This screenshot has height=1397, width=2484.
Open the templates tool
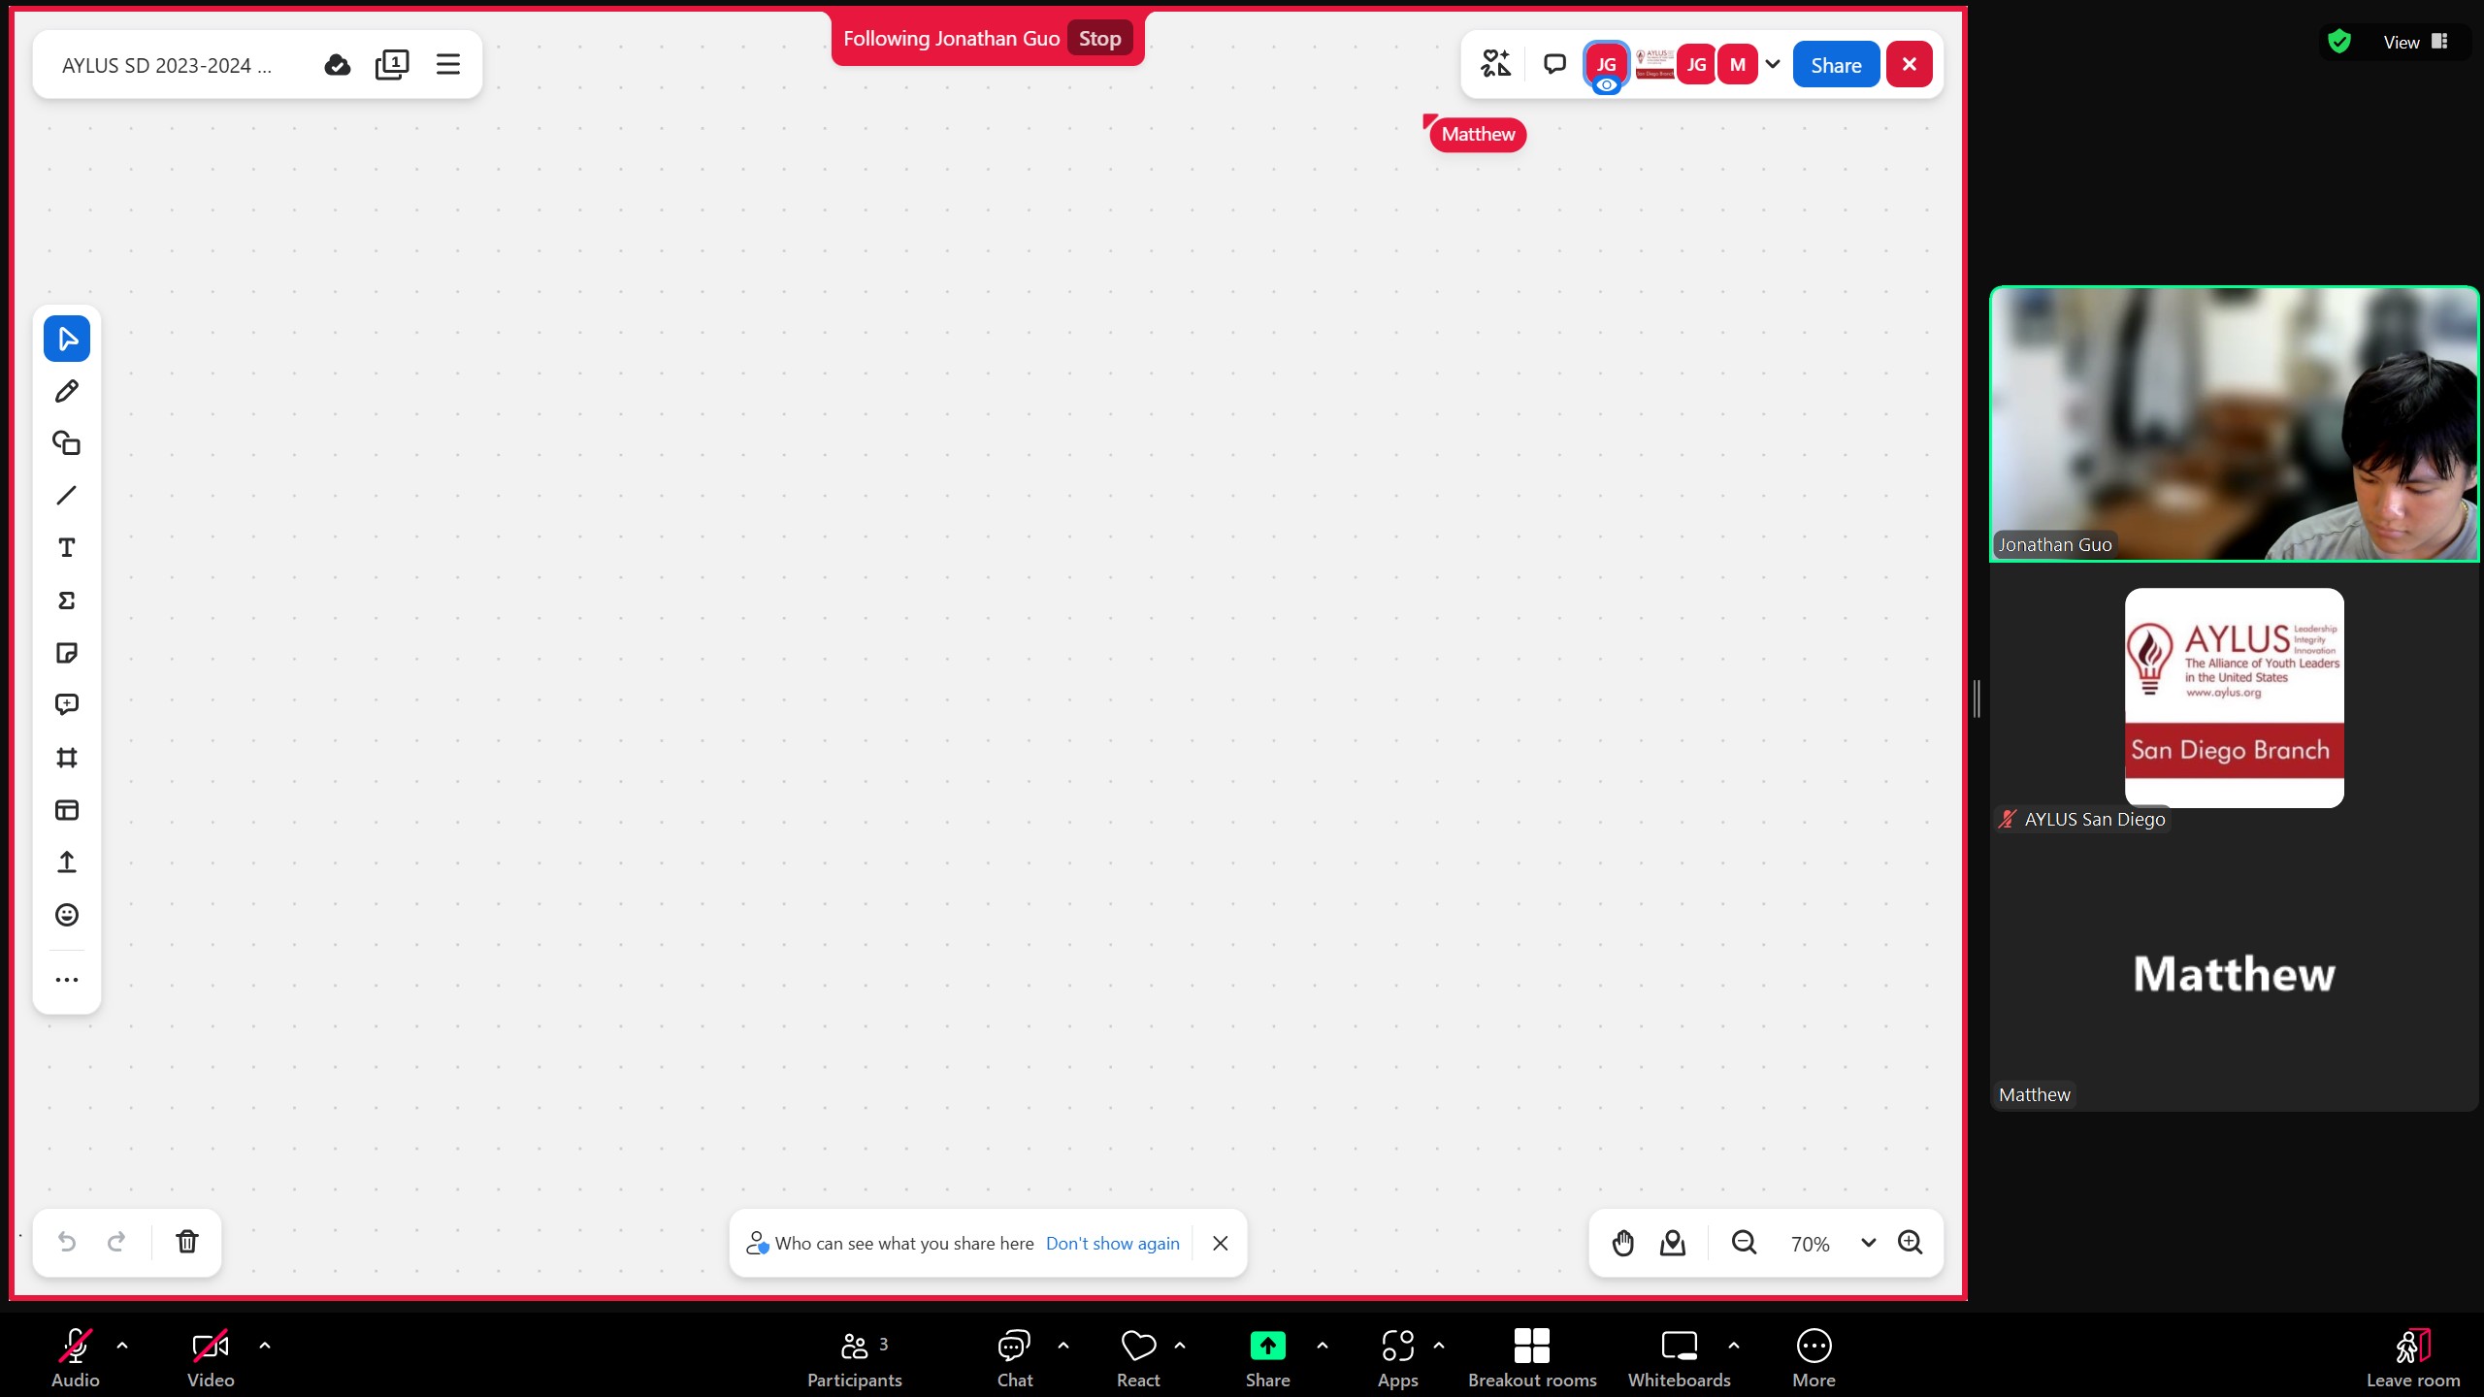coord(66,810)
